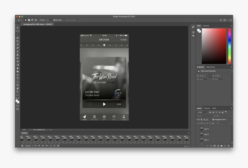Expand the status bar info arrow
This screenshot has height=168, width=248.
51,130
